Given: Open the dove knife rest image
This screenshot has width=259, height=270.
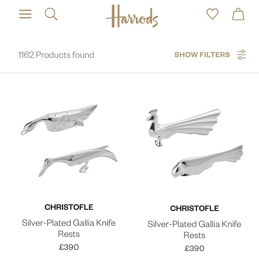Looking at the screenshot, I should click(x=207, y=161).
